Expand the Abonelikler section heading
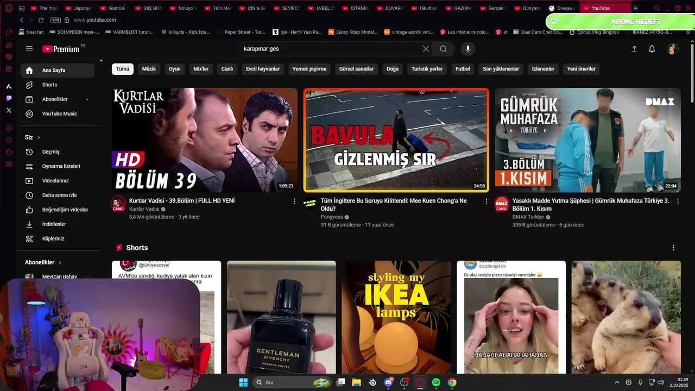This screenshot has width=695, height=391. (43, 262)
